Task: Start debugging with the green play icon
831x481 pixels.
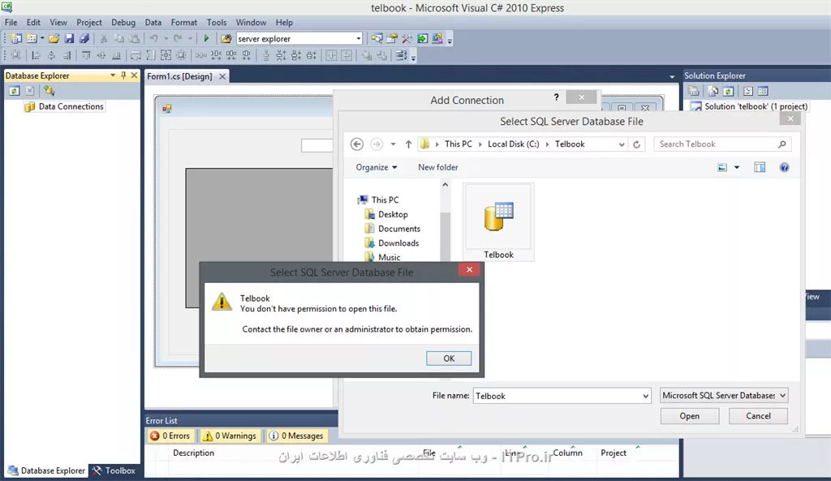Action: coord(207,39)
